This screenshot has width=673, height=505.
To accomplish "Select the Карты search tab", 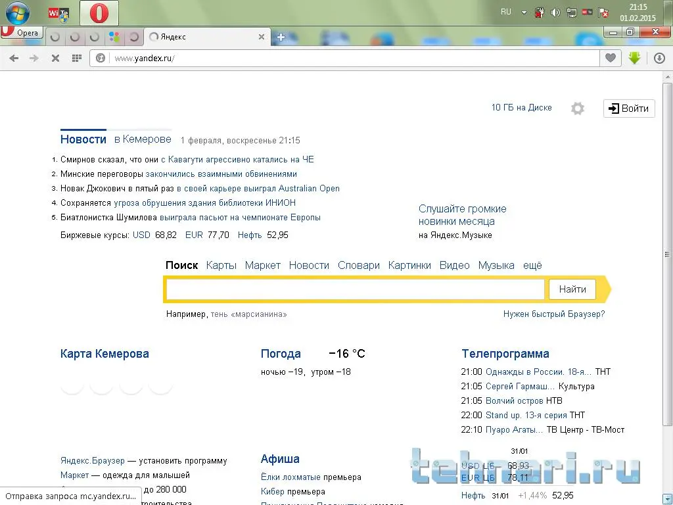I will point(221,266).
